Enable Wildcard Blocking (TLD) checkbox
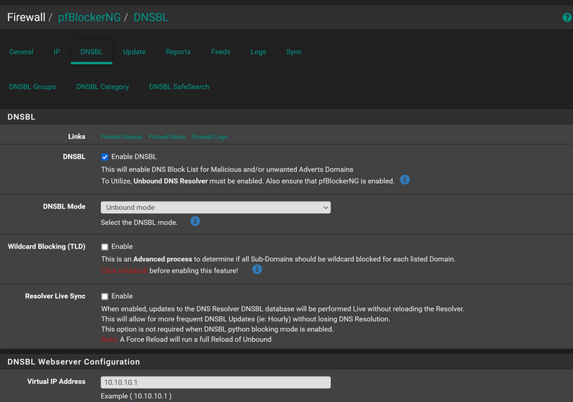The width and height of the screenshot is (573, 402). pyautogui.click(x=105, y=247)
